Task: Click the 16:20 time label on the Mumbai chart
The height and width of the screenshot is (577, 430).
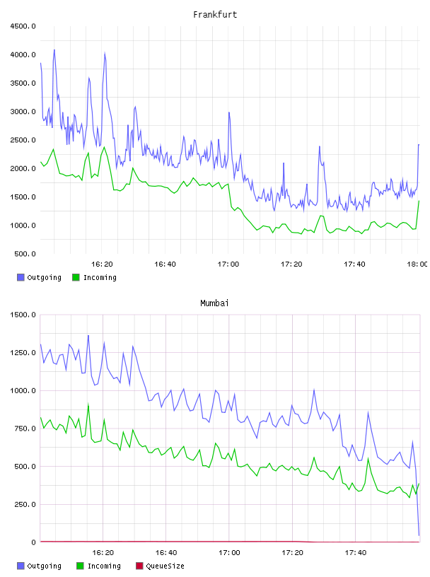Action: (x=103, y=553)
